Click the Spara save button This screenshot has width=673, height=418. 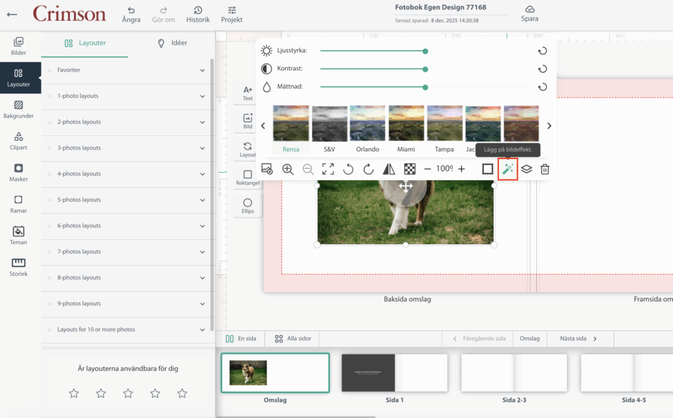[530, 13]
